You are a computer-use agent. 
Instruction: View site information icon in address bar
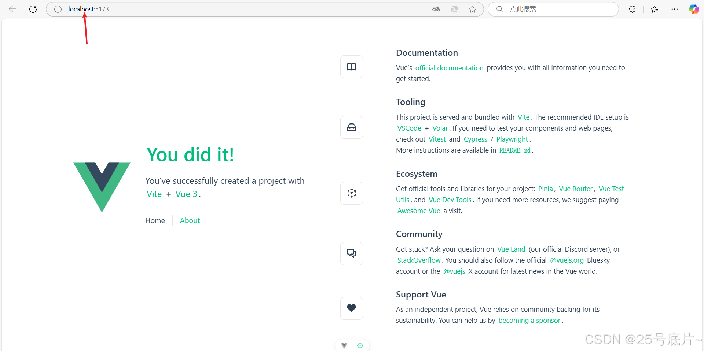click(x=58, y=9)
